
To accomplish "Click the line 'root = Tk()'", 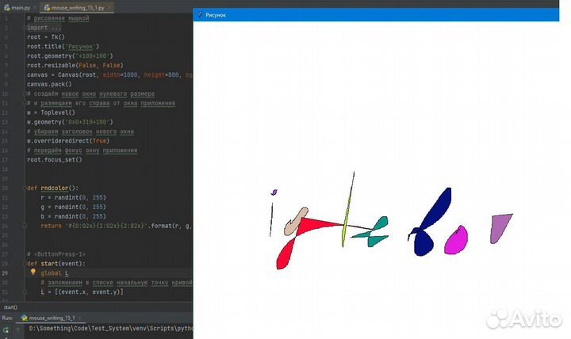I will tap(45, 37).
